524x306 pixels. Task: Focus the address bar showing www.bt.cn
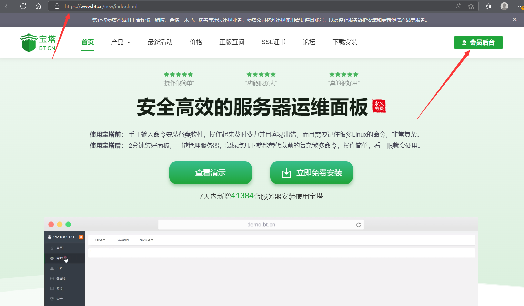pyautogui.click(x=263, y=6)
